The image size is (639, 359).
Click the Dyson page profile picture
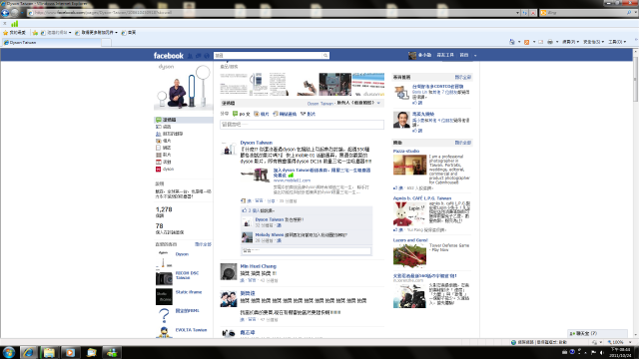pyautogui.click(x=184, y=87)
